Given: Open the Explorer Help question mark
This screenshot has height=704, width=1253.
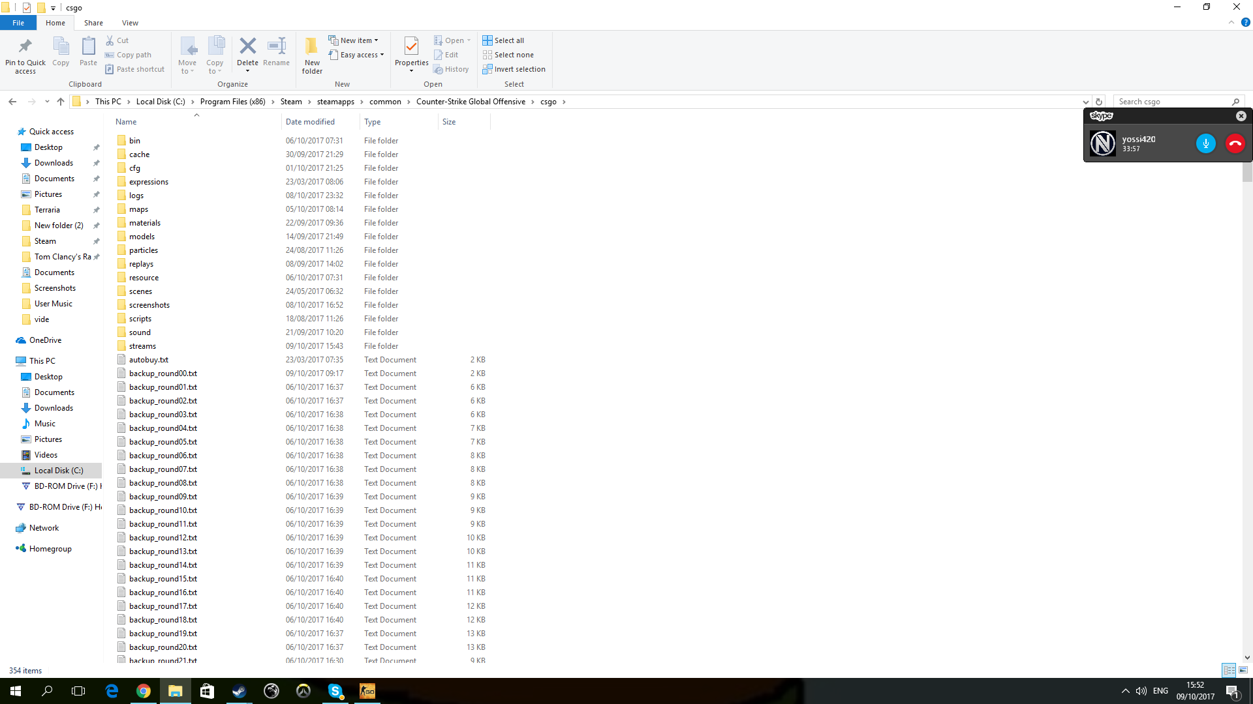Looking at the screenshot, I should click(1245, 22).
